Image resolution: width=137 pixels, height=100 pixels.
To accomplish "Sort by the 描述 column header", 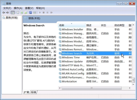I will coord(93,25).
